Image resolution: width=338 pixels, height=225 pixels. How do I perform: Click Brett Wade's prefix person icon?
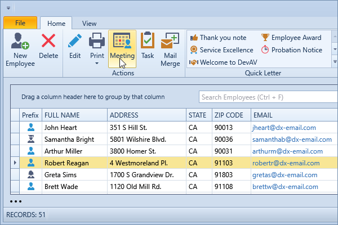31,186
